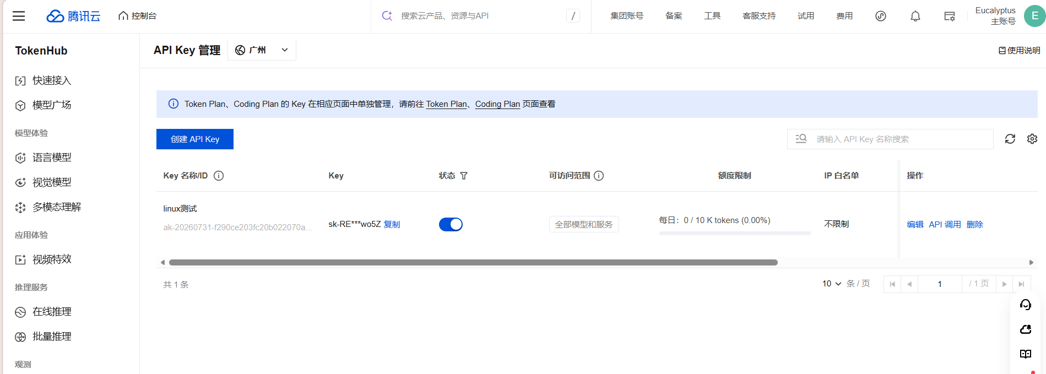Click the ak-20260731 key ID text
1046x374 pixels.
[238, 227]
